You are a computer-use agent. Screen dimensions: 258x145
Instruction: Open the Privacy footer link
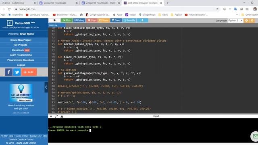point(30,139)
